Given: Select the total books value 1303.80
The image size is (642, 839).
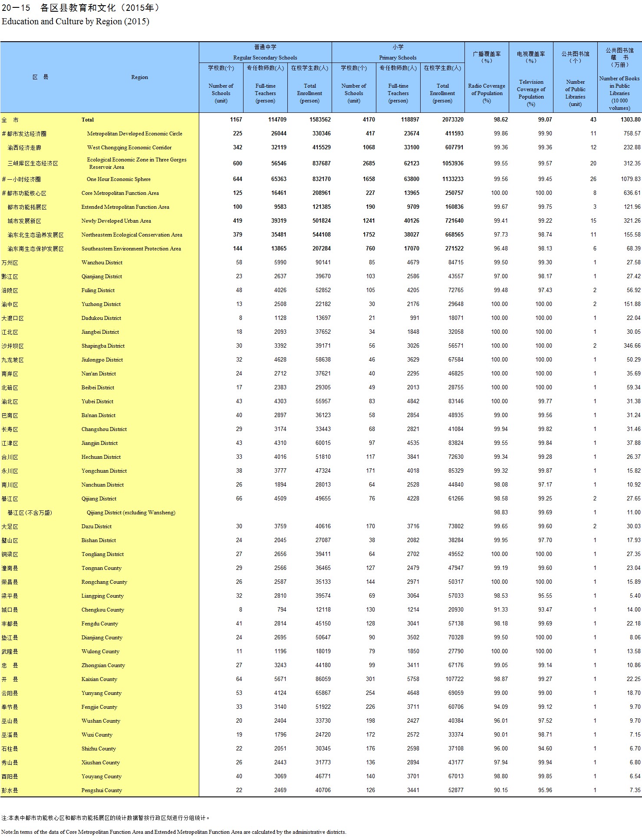Looking at the screenshot, I should (x=631, y=120).
